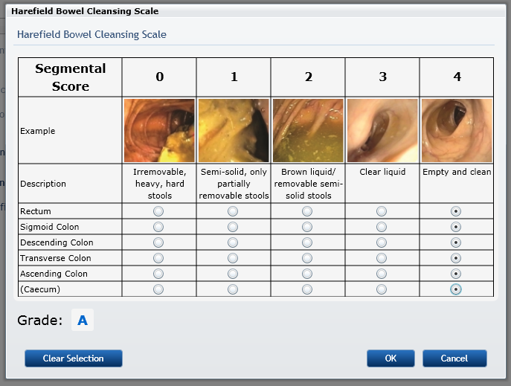The height and width of the screenshot is (386, 511).
Task: Dismiss dialog with Cancel button
Action: tap(454, 358)
